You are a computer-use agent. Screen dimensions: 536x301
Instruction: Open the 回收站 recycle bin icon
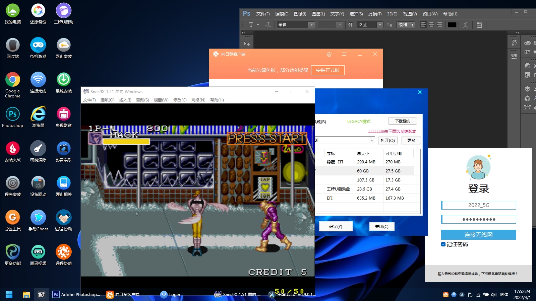click(12, 48)
